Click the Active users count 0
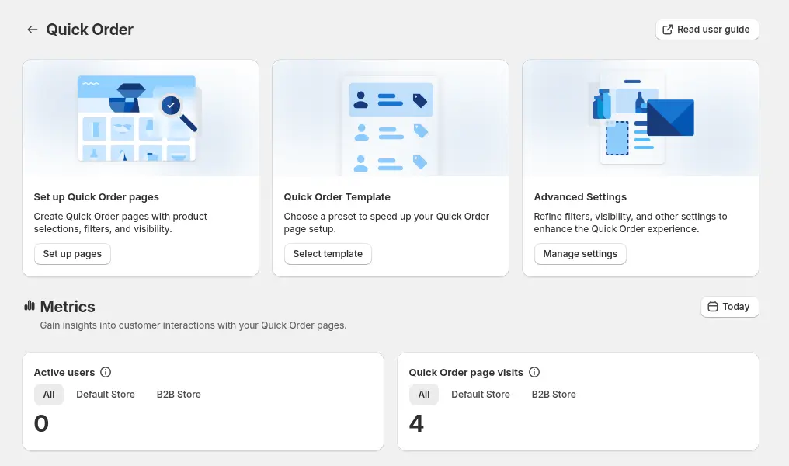789x466 pixels. [x=41, y=424]
